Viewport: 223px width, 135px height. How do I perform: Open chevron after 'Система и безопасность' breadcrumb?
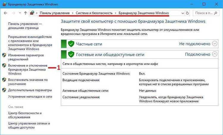tap(115, 13)
